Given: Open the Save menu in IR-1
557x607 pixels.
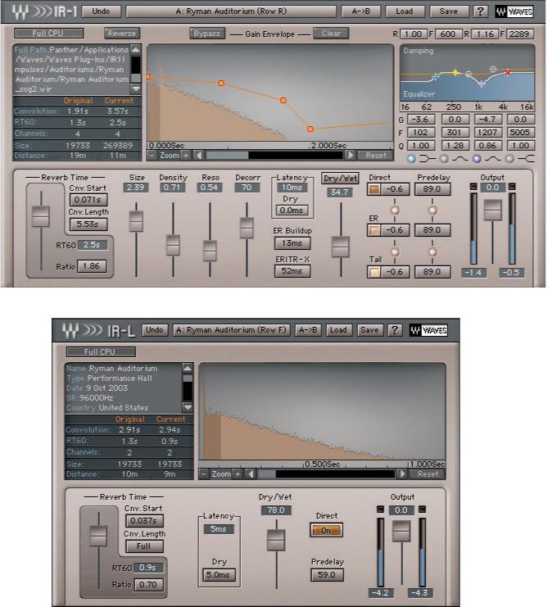Looking at the screenshot, I should (x=448, y=11).
